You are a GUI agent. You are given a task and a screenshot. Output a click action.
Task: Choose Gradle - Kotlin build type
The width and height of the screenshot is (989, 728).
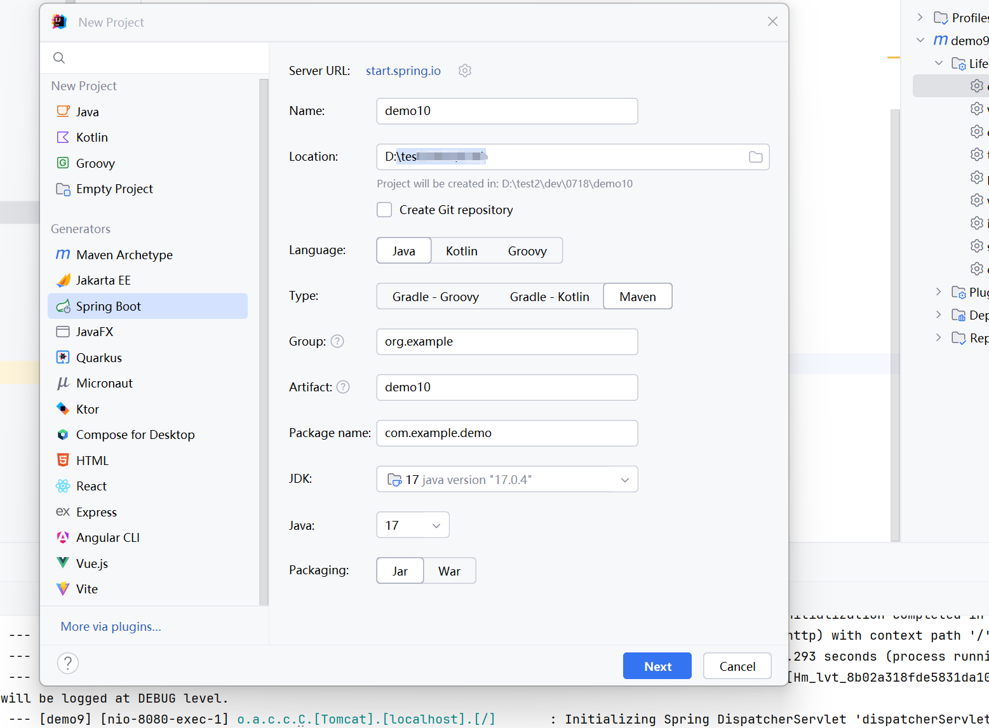coord(549,296)
